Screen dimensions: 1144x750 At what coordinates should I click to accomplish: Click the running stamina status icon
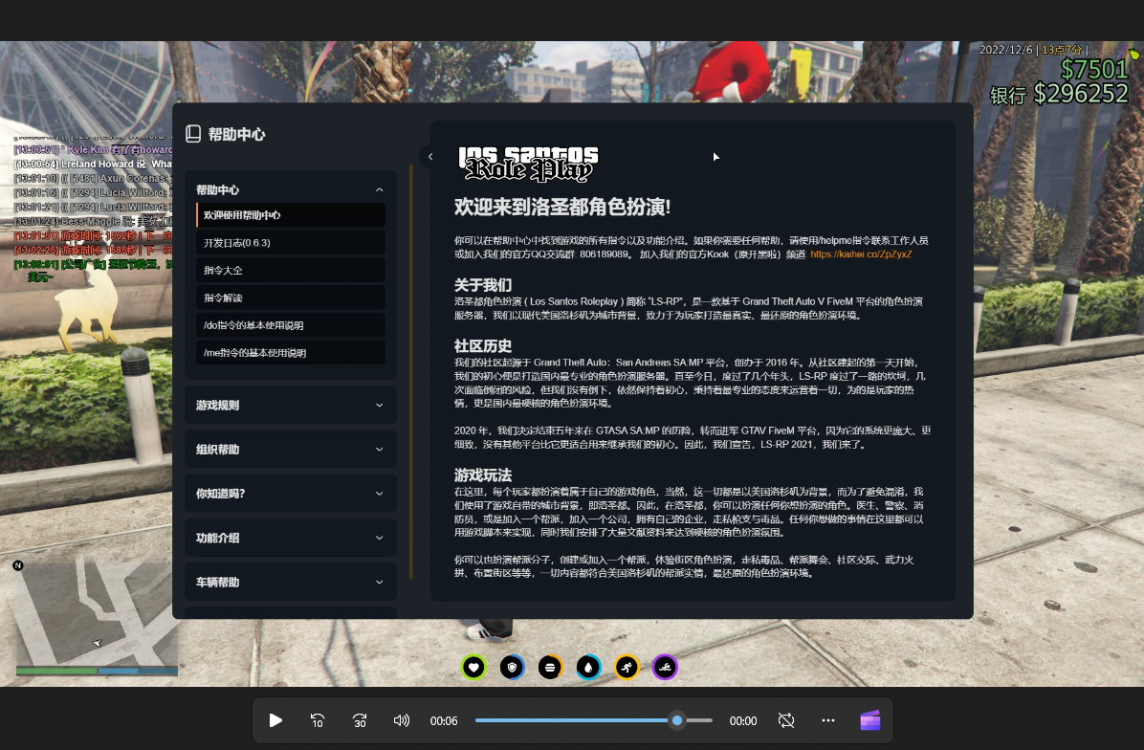click(627, 667)
